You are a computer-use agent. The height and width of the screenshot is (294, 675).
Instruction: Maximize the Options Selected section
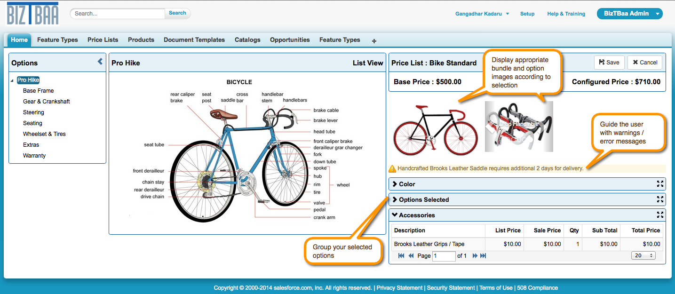(x=660, y=199)
